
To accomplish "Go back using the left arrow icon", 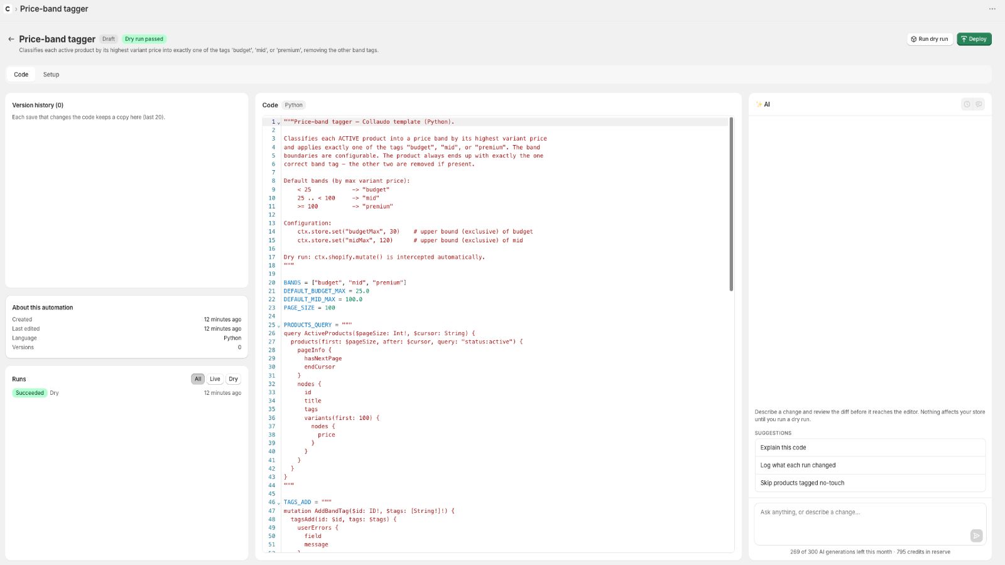I will click(x=11, y=39).
